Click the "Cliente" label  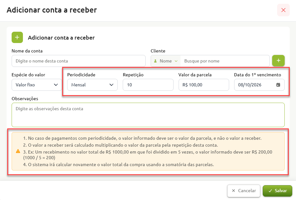[158, 51]
